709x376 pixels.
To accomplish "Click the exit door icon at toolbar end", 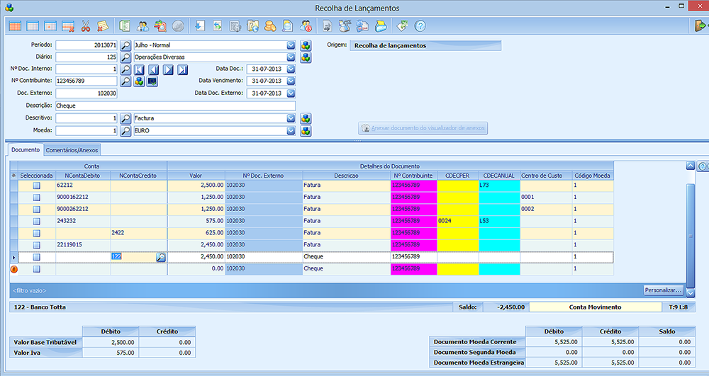I will [x=700, y=26].
